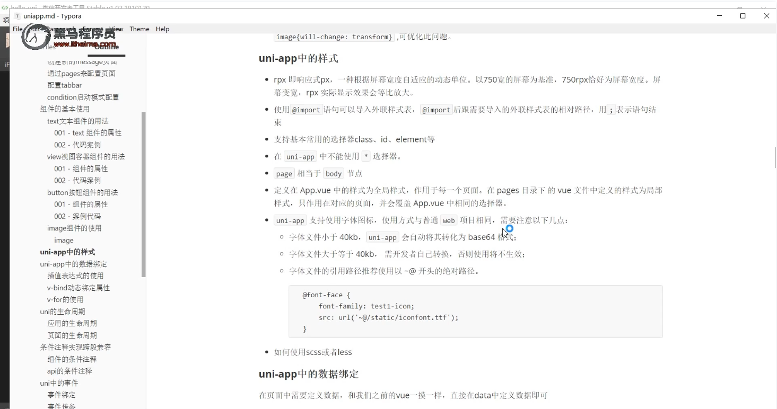Jump to uni中的事件 in outline
The width and height of the screenshot is (777, 409).
pos(59,383)
